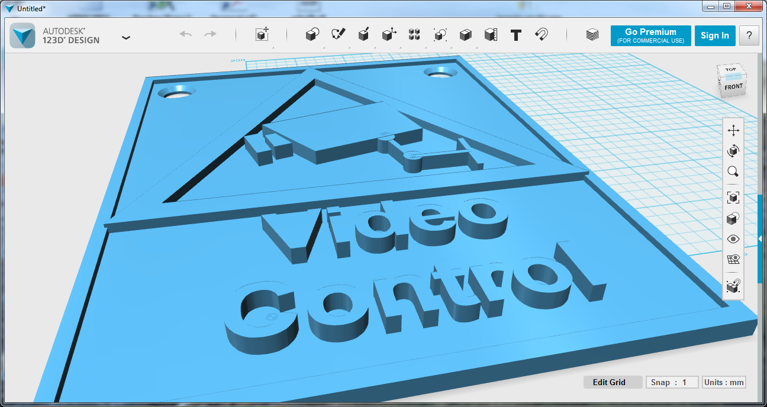
Task: Open the Units: mm selector
Action: [724, 382]
